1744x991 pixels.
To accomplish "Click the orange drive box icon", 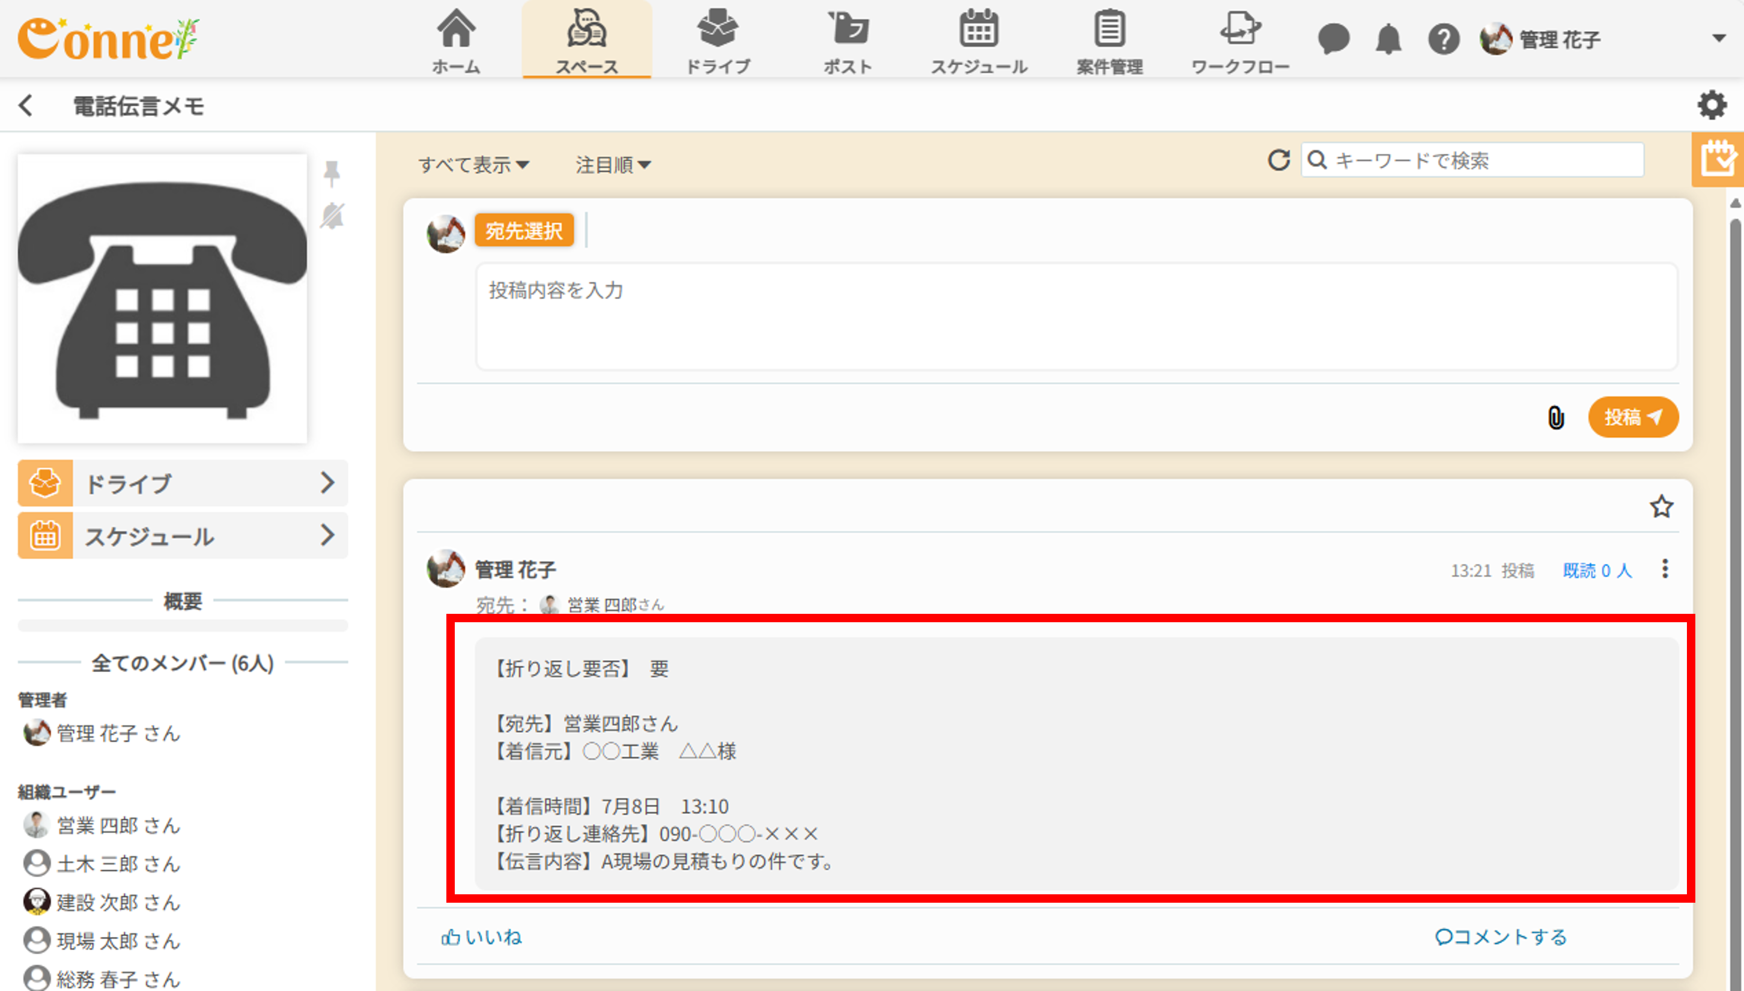I will [45, 483].
